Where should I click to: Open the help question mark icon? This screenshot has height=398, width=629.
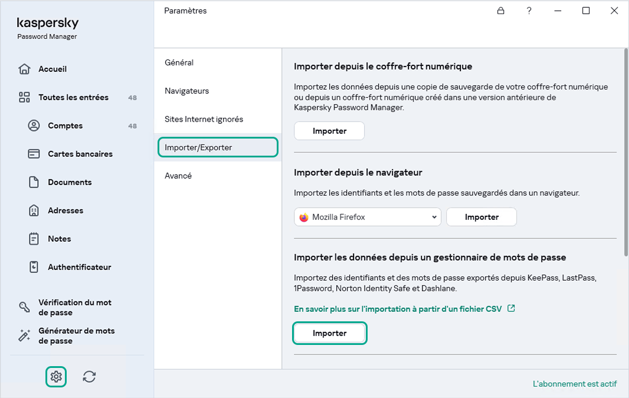(x=529, y=11)
